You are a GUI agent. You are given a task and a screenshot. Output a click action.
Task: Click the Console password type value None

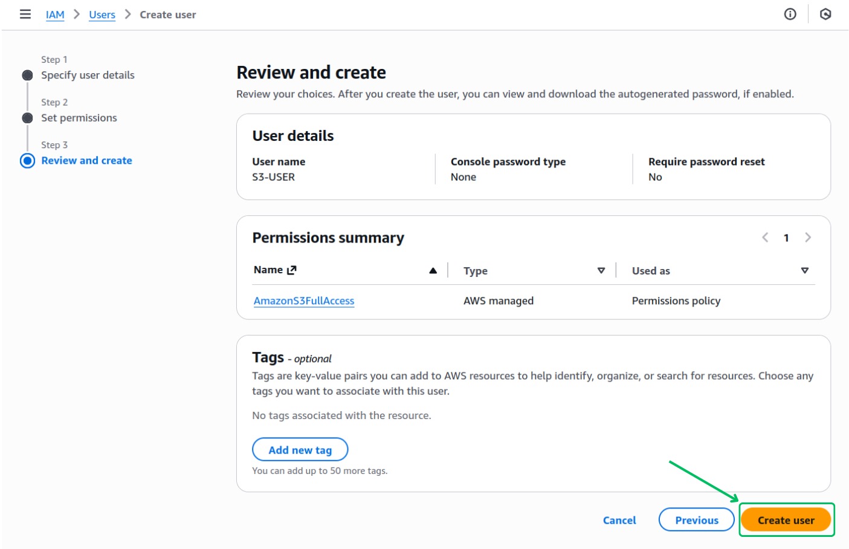[x=463, y=177]
